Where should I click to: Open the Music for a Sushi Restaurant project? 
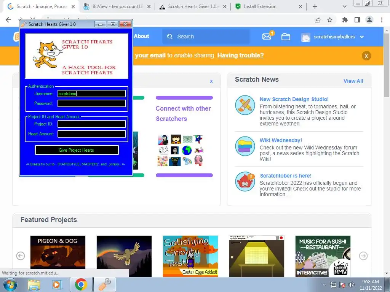323,256
